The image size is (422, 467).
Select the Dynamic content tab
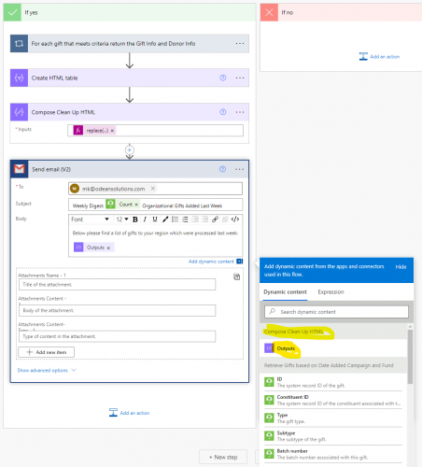pos(285,292)
